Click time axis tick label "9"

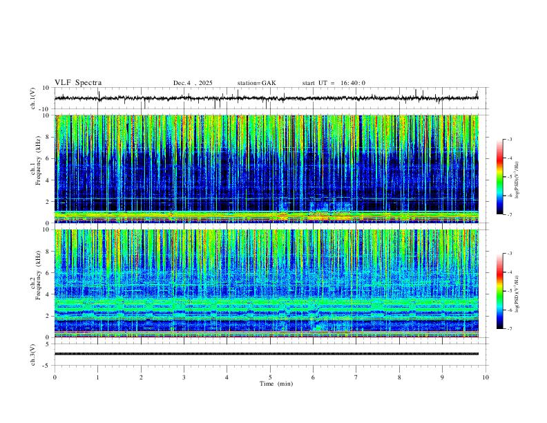pyautogui.click(x=442, y=377)
